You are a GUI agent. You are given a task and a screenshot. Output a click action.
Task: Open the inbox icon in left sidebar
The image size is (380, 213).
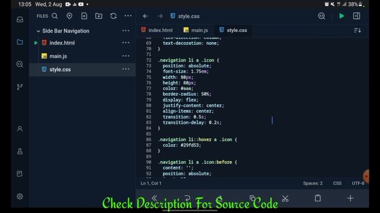pos(20,20)
